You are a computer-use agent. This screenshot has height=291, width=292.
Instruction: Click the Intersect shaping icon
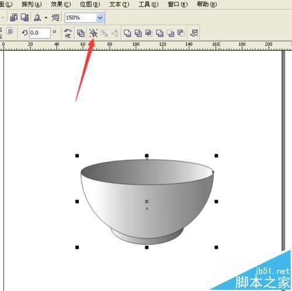[149, 33]
